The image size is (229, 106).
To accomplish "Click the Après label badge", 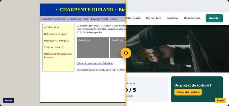I will click(220, 100).
